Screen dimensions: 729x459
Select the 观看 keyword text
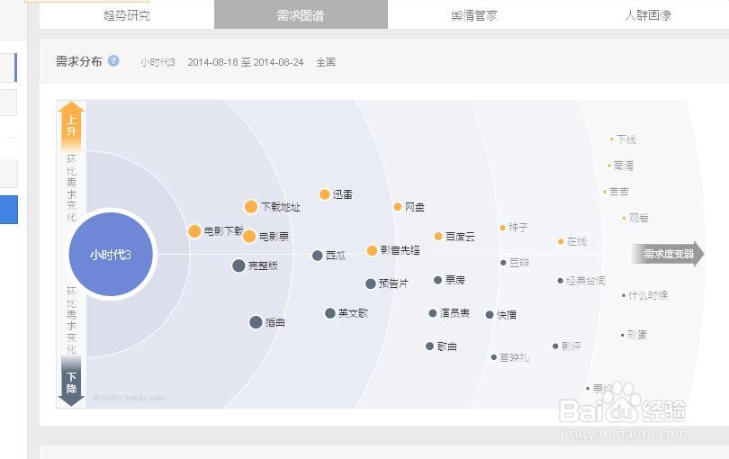pyautogui.click(x=638, y=218)
